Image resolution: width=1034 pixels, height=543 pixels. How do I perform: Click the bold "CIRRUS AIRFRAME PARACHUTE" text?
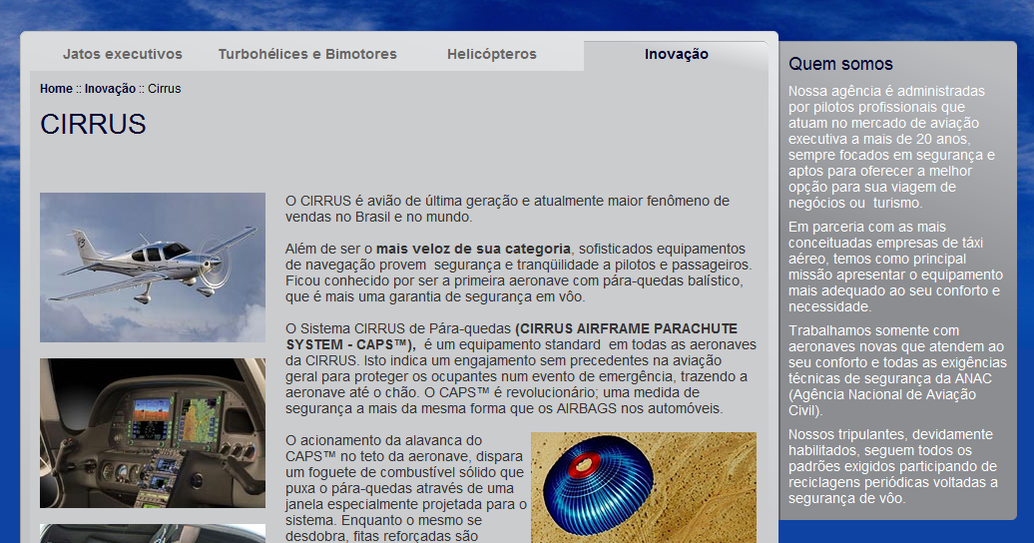coord(629,328)
